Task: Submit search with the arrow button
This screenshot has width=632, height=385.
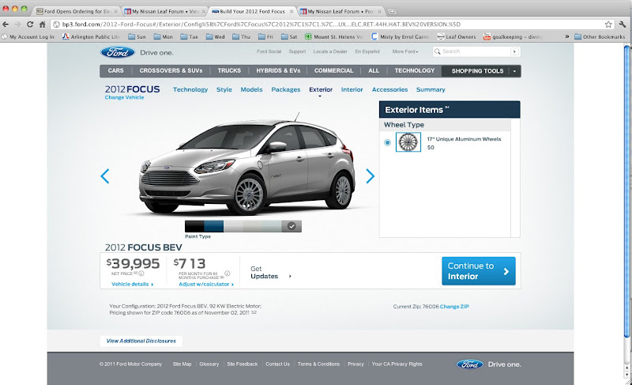Action: [514, 51]
